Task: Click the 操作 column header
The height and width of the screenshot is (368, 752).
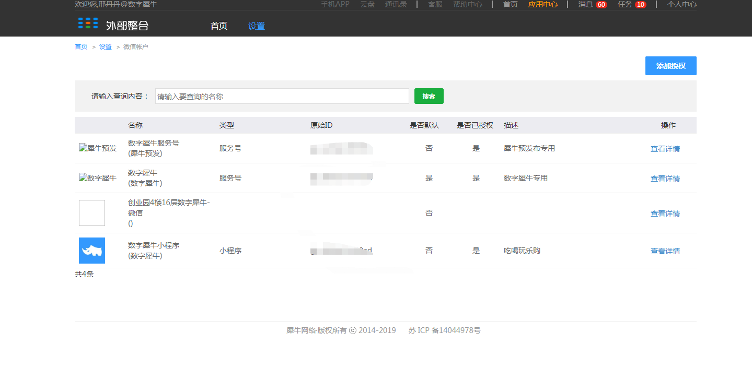Action: [668, 125]
